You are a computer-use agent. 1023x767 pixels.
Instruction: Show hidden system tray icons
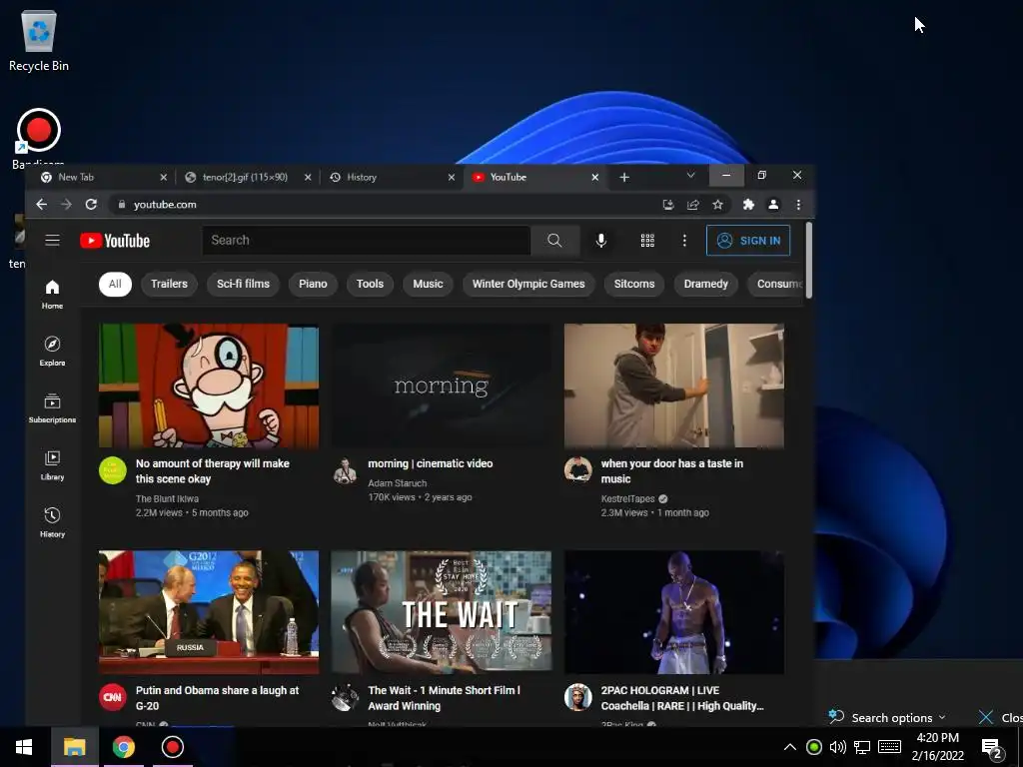pos(789,747)
